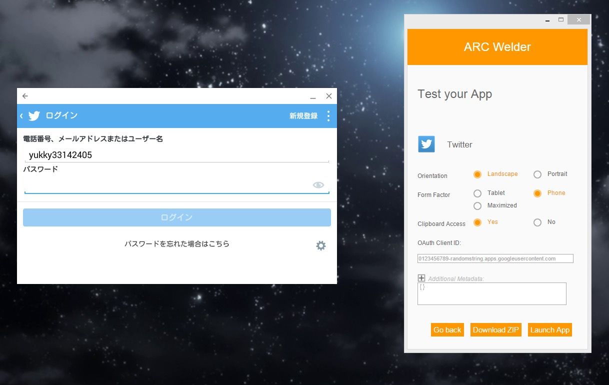Minimize the ARC Welder window
Image resolution: width=609 pixels, height=385 pixels.
(x=548, y=20)
